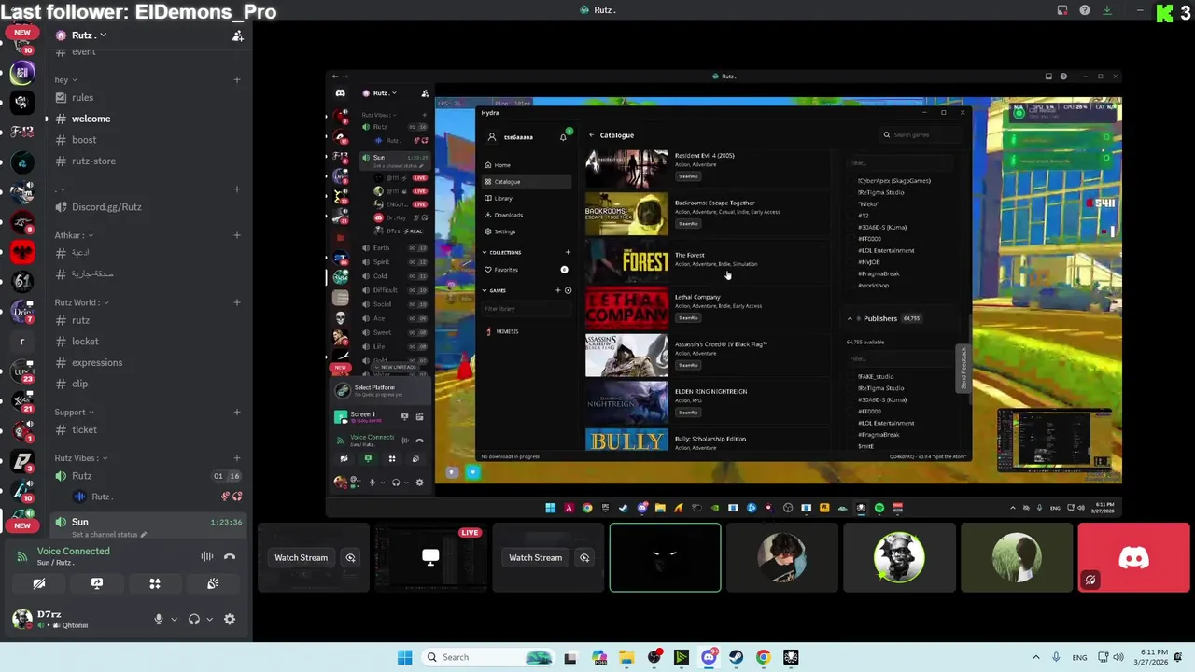
Task: Select the Sun voice channel
Action: (x=80, y=522)
